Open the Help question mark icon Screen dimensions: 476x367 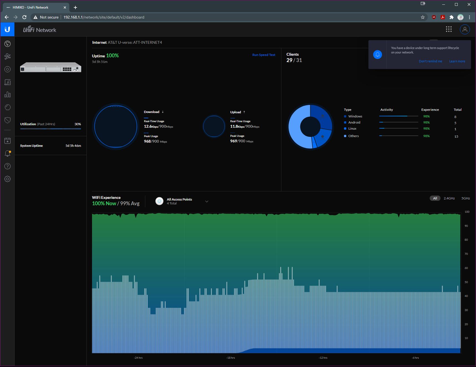pos(7,166)
